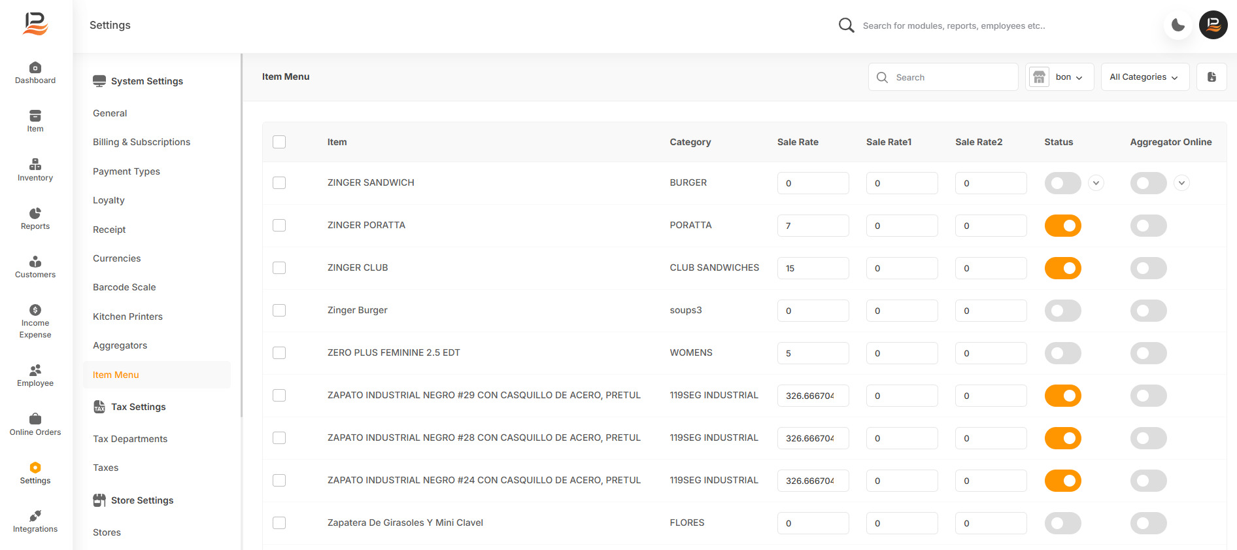Click the store icon beside bon
Viewport: 1237px width, 550px height.
pyautogui.click(x=1040, y=77)
